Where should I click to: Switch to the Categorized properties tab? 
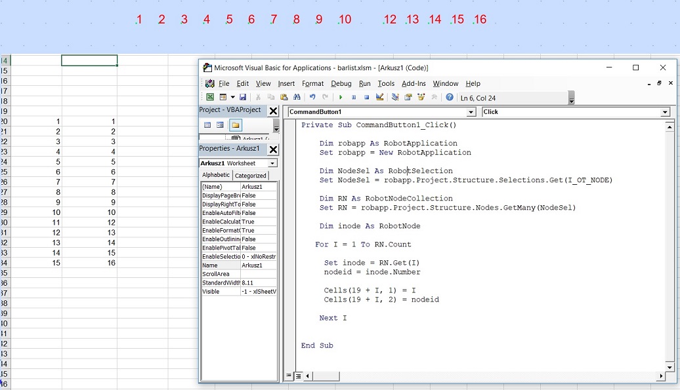coord(250,175)
